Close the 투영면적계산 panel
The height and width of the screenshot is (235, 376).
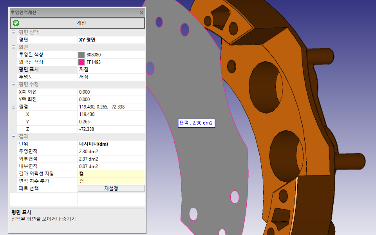pos(141,13)
